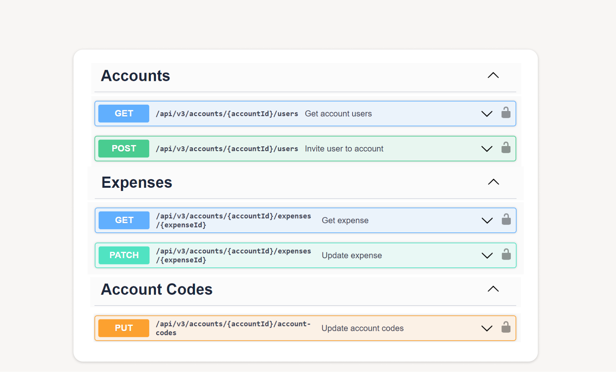Expand the Update expense operation arrow

(x=487, y=256)
